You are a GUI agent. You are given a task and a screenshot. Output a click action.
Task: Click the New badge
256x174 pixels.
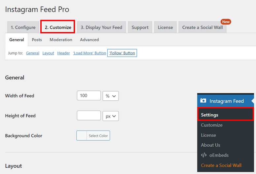pyautogui.click(x=226, y=22)
